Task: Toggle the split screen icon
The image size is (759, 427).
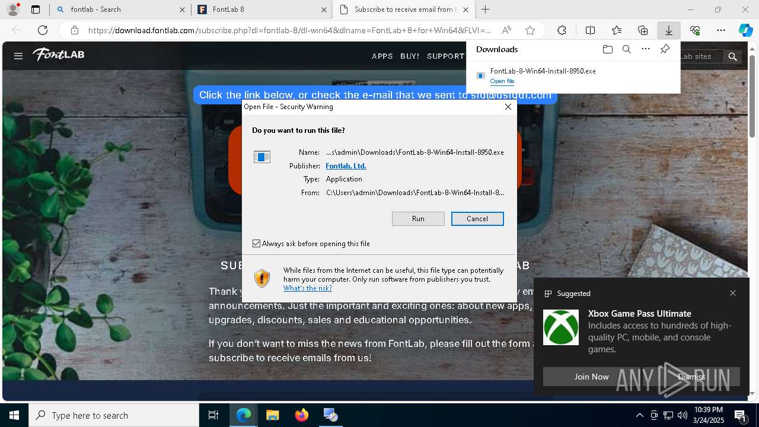Action: pyautogui.click(x=590, y=30)
